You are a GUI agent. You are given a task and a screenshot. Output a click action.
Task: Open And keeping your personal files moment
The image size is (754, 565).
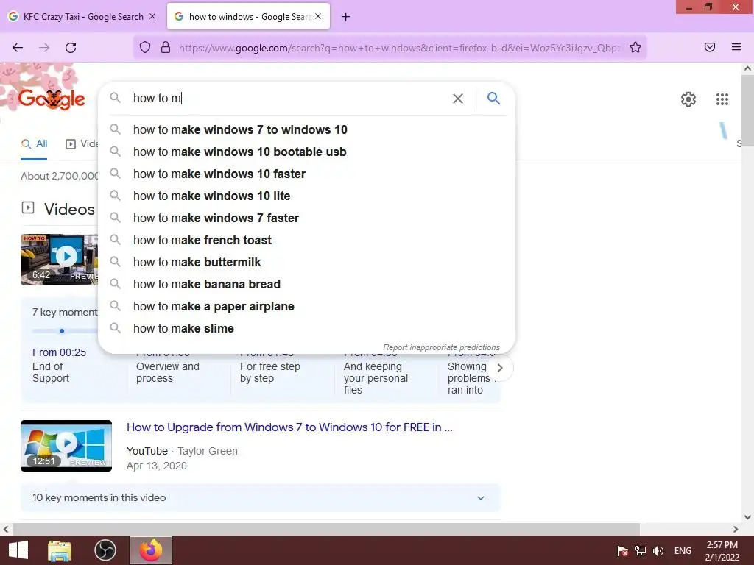click(x=376, y=378)
